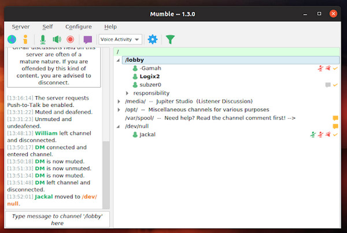Select the responsibility channel

tap(152, 93)
